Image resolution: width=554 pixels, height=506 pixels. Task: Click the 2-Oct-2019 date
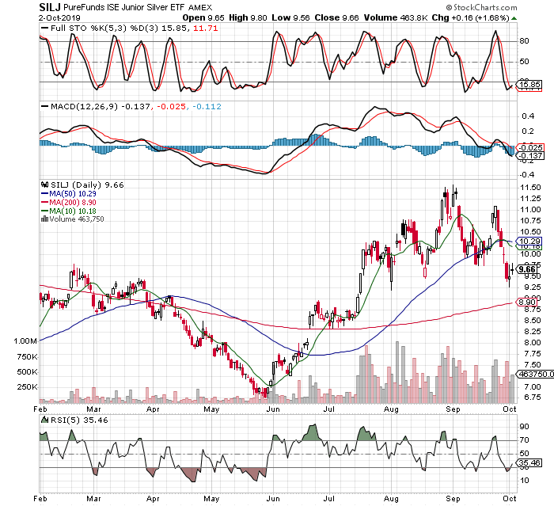[x=59, y=17]
